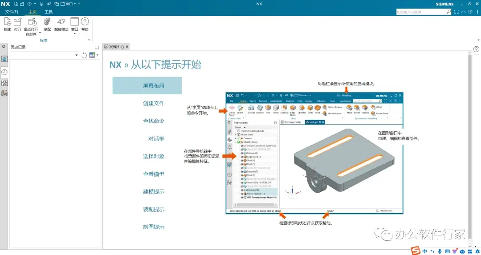The image size is (481, 255).
Task: Open the 最近打开的部件 recent parts button
Action: click(31, 26)
